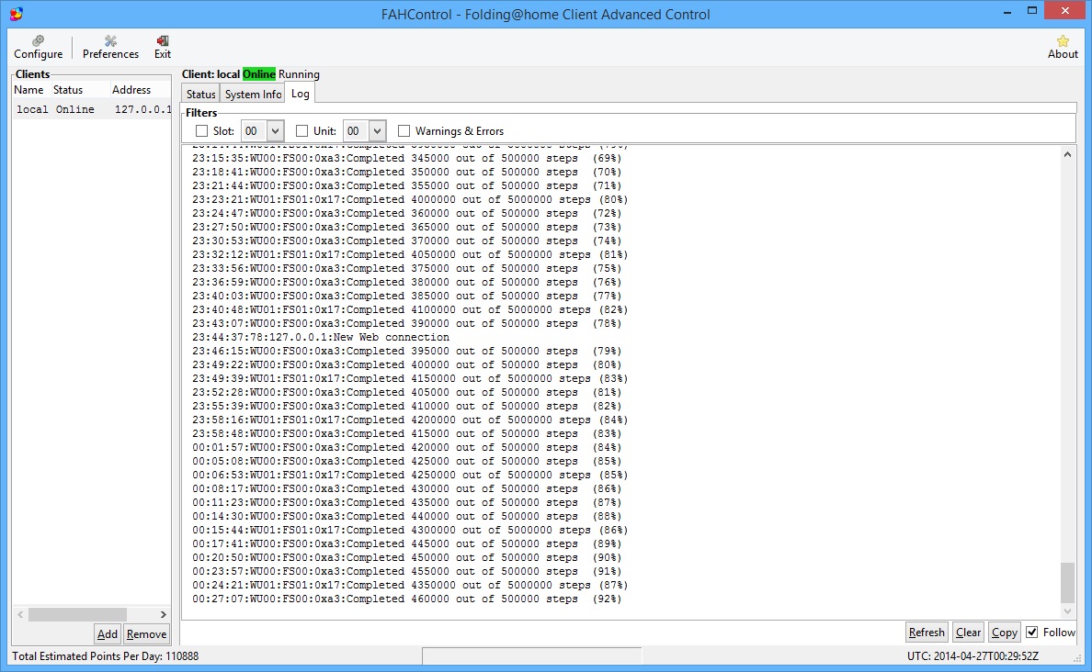This screenshot has width=1092, height=672.
Task: Click the Refresh log button
Action: coord(927,633)
